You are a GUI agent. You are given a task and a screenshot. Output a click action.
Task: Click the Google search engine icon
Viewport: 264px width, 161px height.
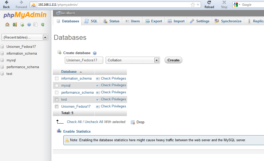236,5
